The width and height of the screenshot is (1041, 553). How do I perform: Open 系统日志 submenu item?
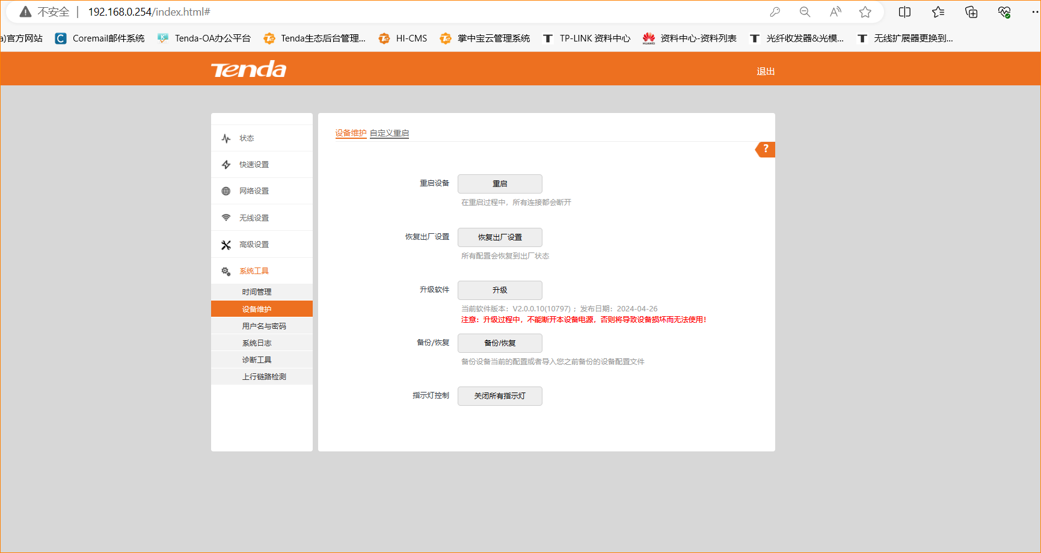262,343
